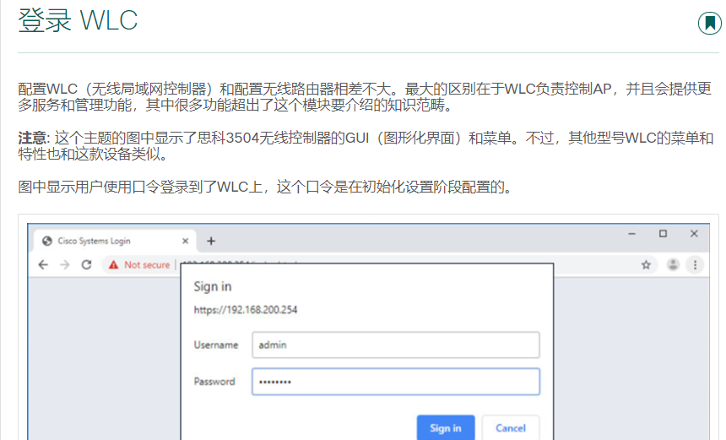Click the Username field containing admin
Screen dimensions: 726x440
(395, 345)
